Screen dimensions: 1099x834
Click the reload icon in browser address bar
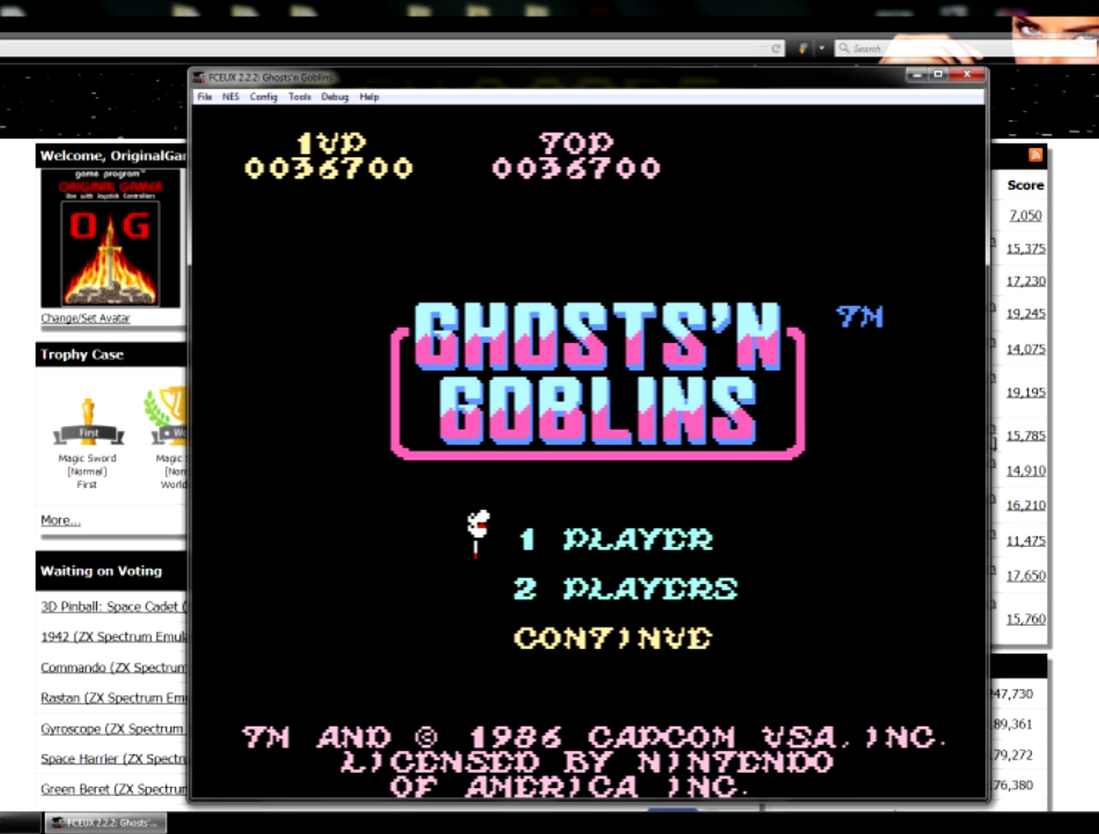click(x=776, y=49)
